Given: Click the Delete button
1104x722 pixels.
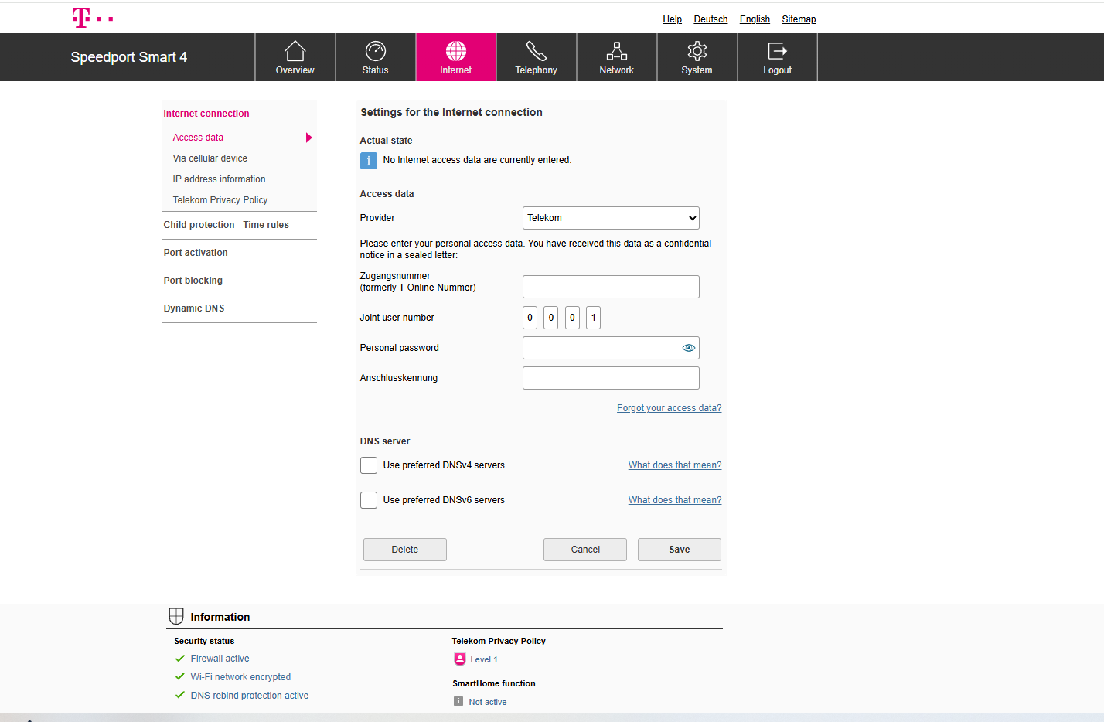Looking at the screenshot, I should (404, 550).
